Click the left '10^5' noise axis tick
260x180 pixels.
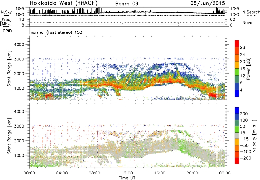(x=20, y=9)
